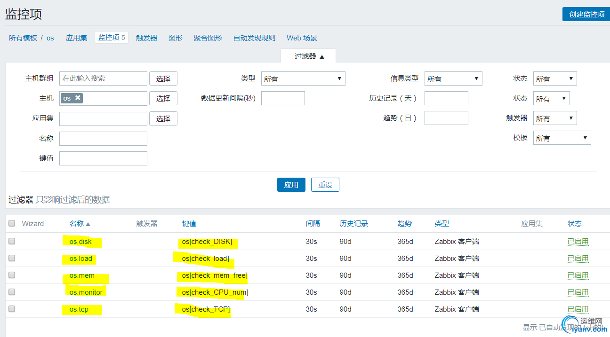Sort by 状态 column header
Screen dimensions: 610x337
coord(575,224)
